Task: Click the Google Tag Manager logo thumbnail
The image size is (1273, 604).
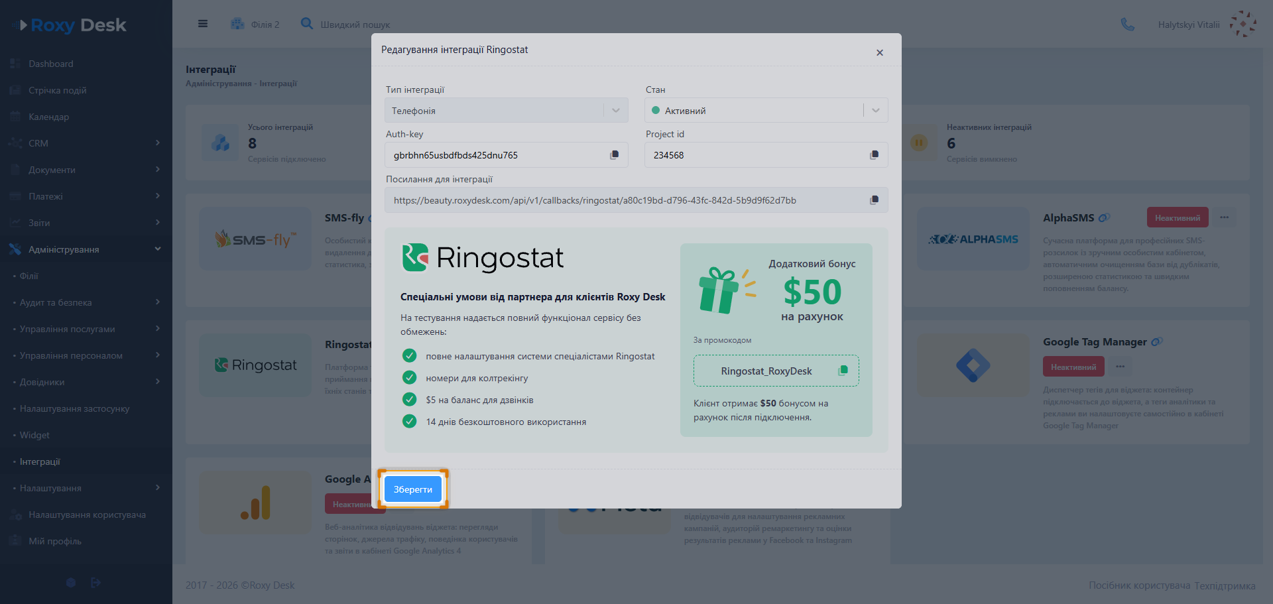Action: click(973, 365)
